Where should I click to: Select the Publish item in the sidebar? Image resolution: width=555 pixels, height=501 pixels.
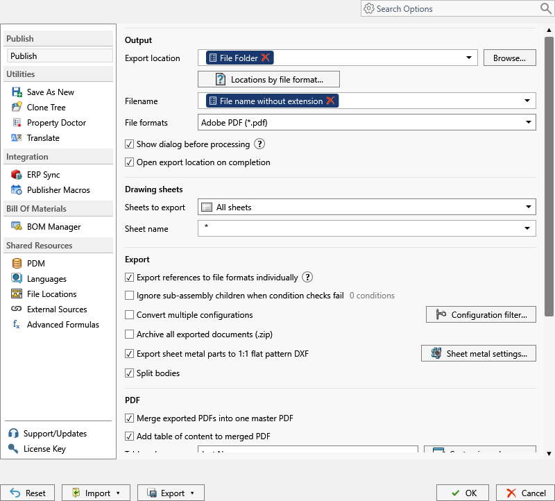[60, 56]
